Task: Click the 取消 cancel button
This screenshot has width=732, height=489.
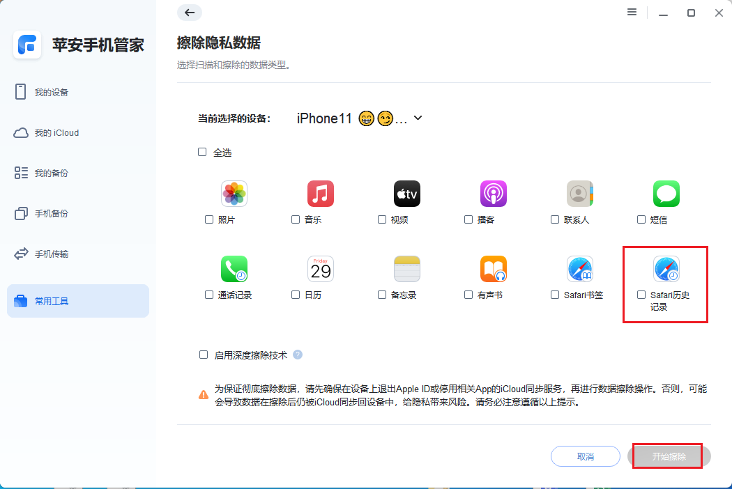Action: 585,456
